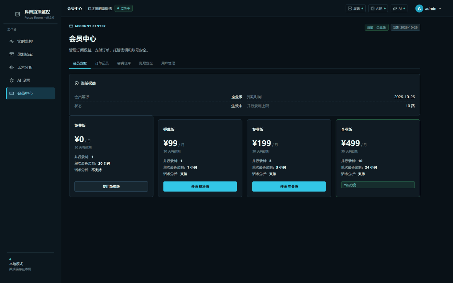Open the 订单记录 tab
This screenshot has width=453, height=283.
[102, 63]
